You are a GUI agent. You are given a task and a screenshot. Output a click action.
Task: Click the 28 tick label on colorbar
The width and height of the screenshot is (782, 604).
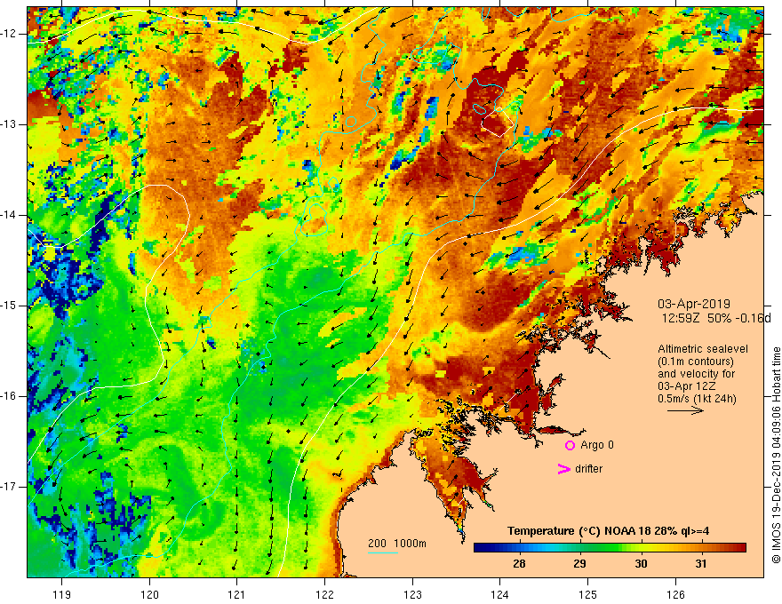(x=519, y=564)
